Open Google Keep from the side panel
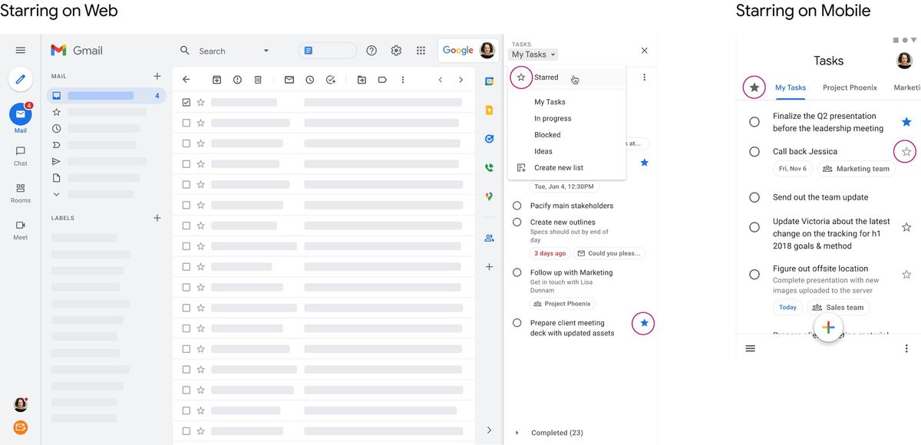921x445 pixels. click(489, 110)
